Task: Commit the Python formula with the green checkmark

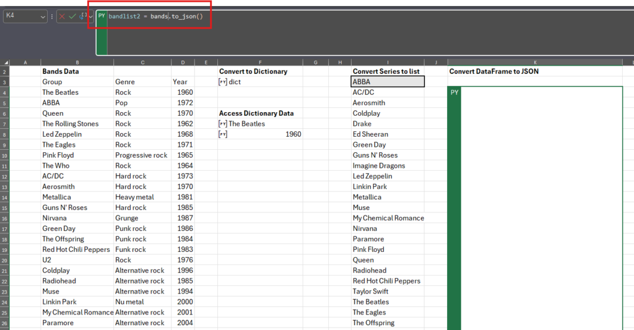Action: [x=72, y=17]
